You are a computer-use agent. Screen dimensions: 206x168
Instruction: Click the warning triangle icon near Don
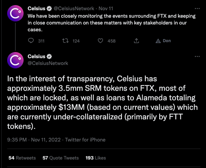pos(158,41)
